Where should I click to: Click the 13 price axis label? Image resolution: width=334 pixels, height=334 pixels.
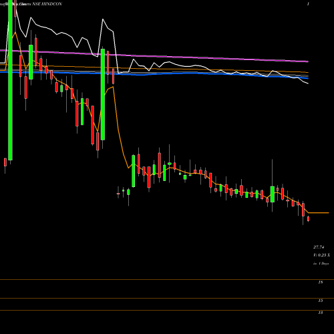(321, 313)
